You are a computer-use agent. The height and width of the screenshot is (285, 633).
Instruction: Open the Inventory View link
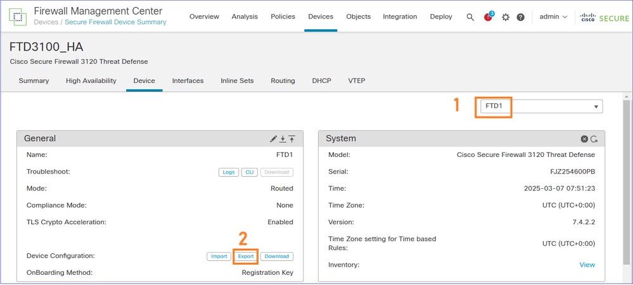(587, 265)
